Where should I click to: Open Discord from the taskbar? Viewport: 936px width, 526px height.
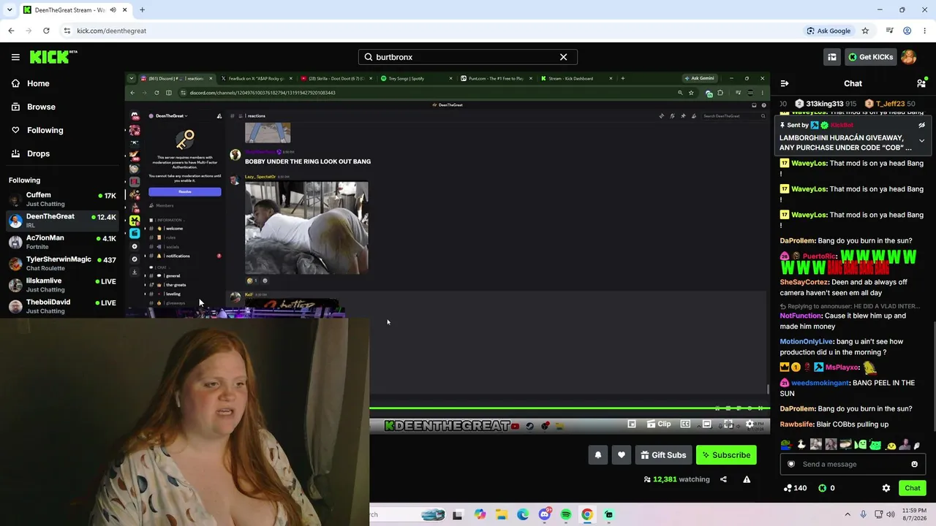point(545,514)
